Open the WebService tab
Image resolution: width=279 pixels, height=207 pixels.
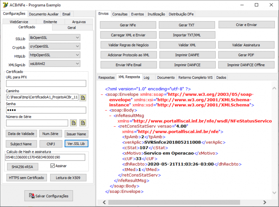[19, 22]
